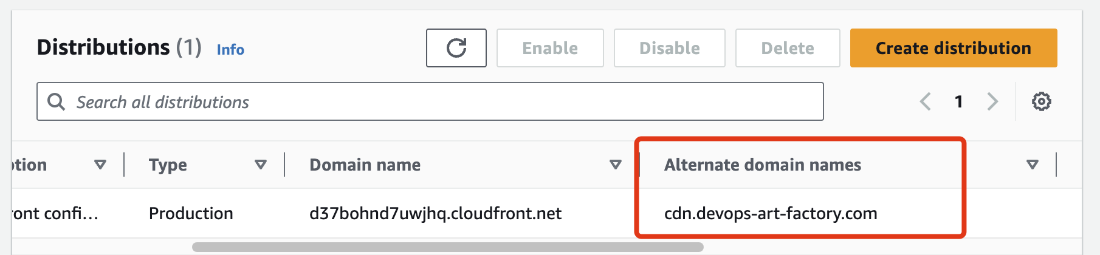The width and height of the screenshot is (1100, 255).
Task: Click the Enable button
Action: pos(550,48)
